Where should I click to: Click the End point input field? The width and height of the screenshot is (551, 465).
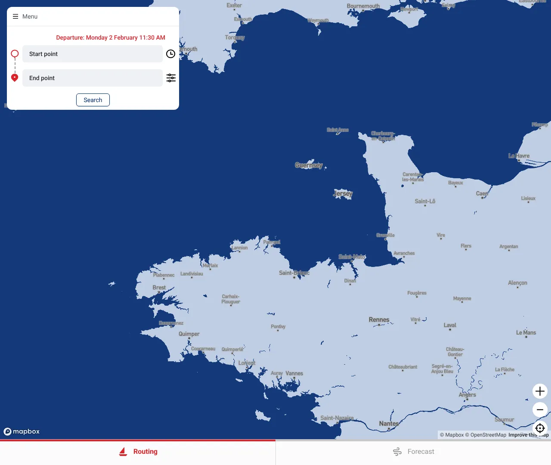pos(92,78)
